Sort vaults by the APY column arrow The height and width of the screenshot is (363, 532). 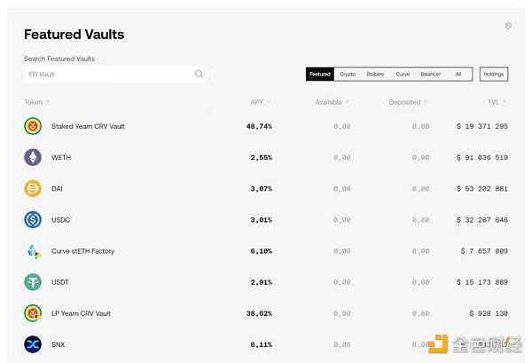tap(269, 102)
